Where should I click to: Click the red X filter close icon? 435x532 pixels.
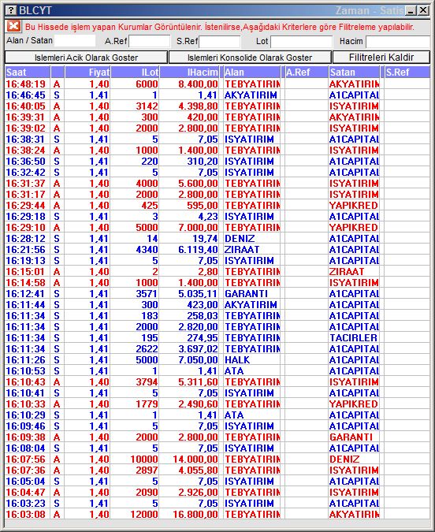tap(13, 26)
